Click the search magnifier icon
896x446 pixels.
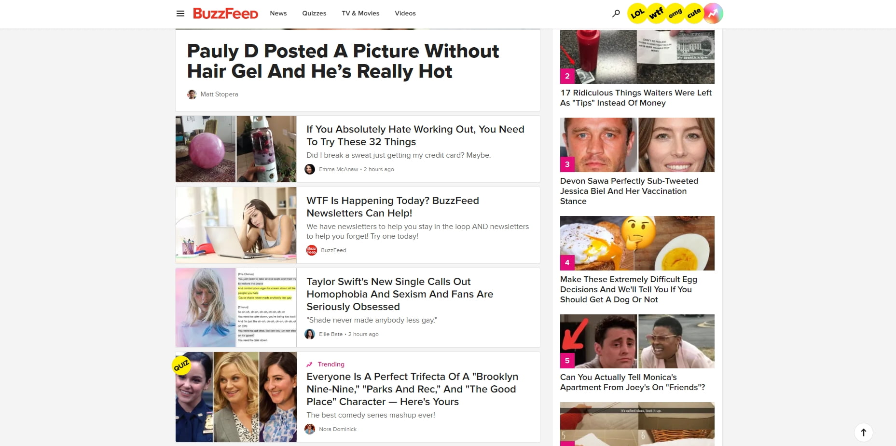616,14
